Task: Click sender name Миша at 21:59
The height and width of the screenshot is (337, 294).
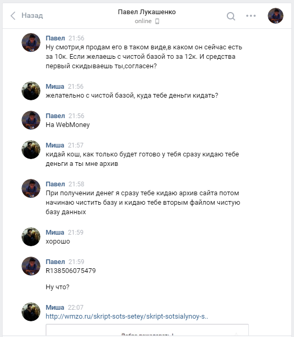Action: (x=55, y=233)
